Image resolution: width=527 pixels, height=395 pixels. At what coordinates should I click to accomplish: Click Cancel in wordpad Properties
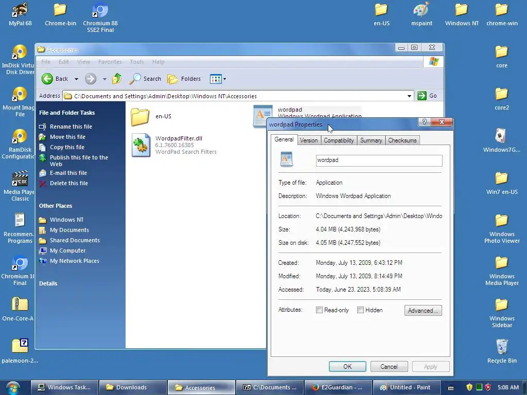point(389,366)
